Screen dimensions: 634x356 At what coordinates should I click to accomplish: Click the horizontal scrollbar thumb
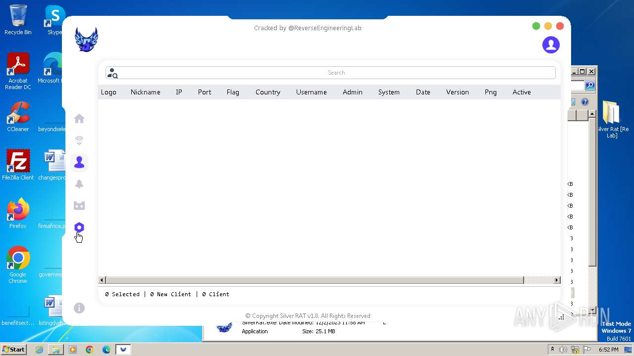(315, 280)
